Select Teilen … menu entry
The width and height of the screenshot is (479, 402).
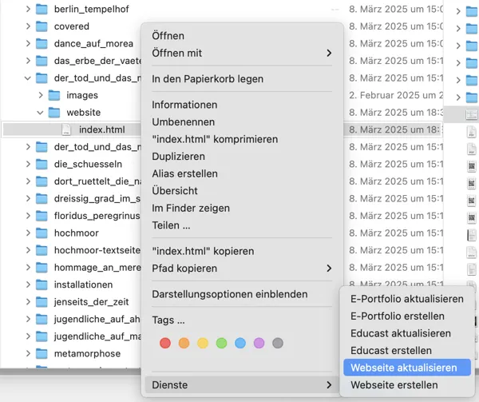pyautogui.click(x=242, y=225)
